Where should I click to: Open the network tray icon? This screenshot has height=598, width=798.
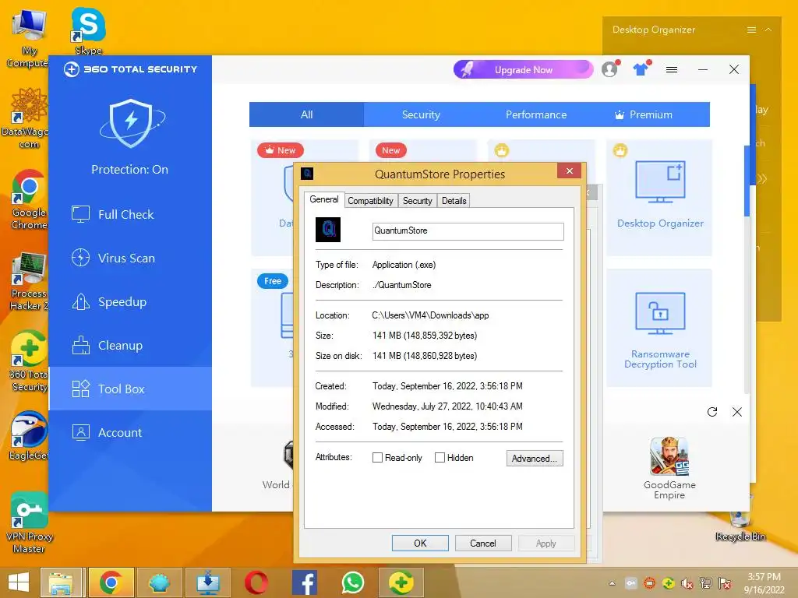(x=706, y=583)
